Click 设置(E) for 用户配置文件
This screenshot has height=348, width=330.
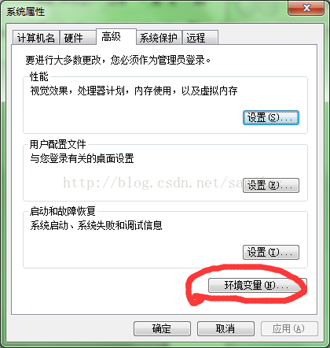point(271,185)
